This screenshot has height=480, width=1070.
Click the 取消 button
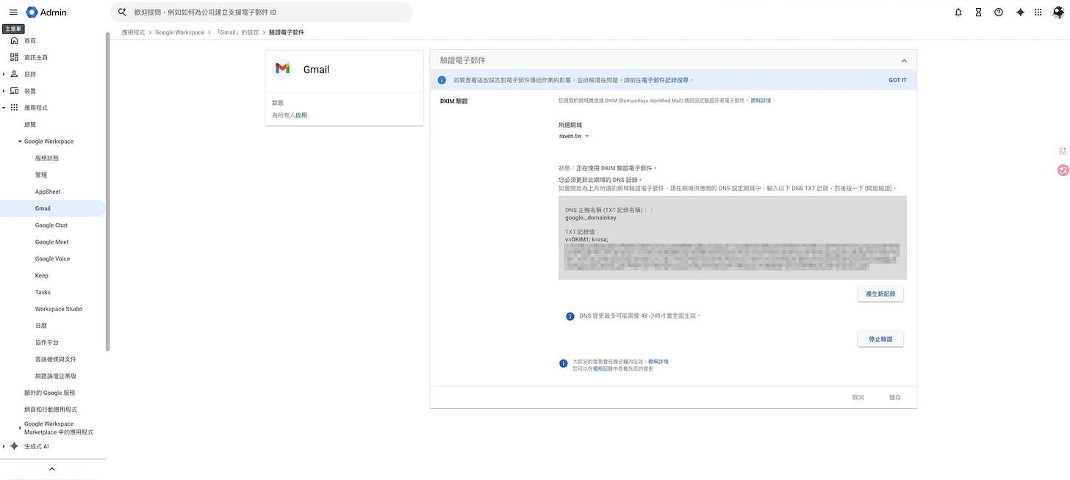(858, 397)
